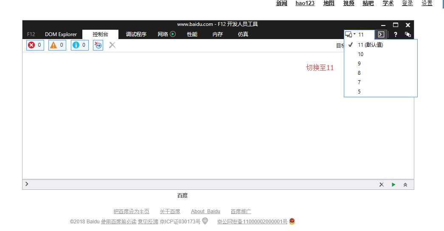The width and height of the screenshot is (444, 231).
Task: Clear console input with X icon
Action: [x=382, y=185]
